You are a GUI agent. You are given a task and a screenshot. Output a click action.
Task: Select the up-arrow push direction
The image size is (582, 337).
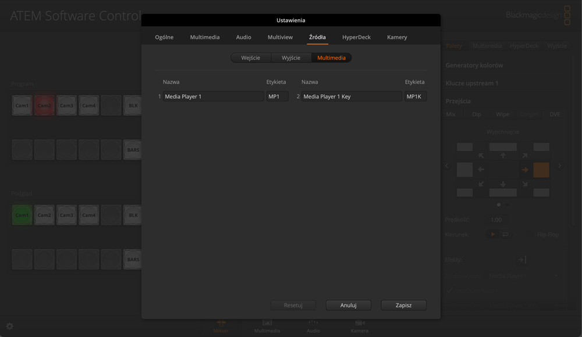503,156
